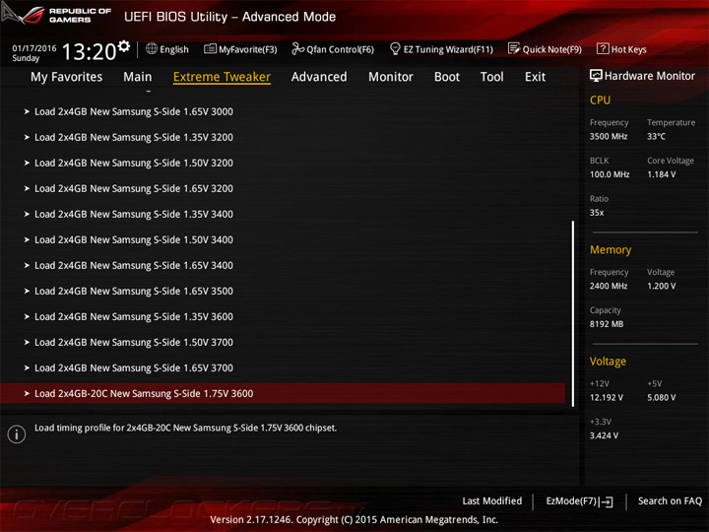The width and height of the screenshot is (709, 532).
Task: Select the Extreme Tweaker tab
Action: [x=222, y=77]
